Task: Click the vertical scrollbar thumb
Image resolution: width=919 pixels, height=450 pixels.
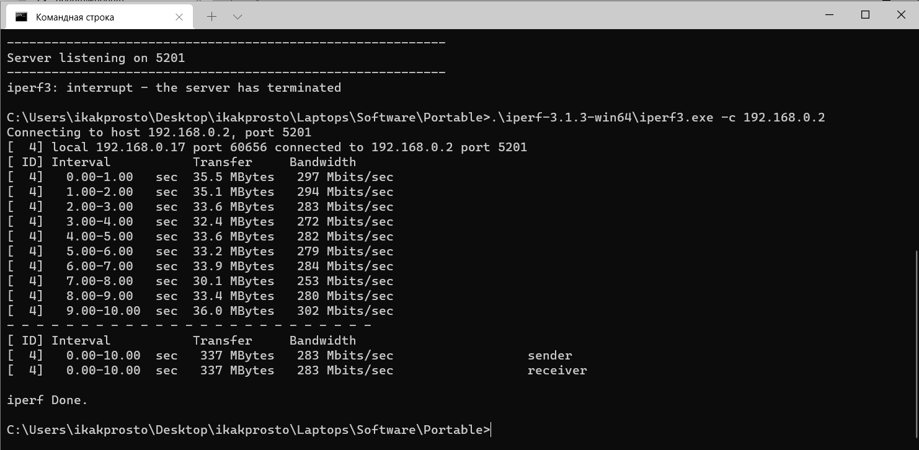Action: (x=915, y=344)
